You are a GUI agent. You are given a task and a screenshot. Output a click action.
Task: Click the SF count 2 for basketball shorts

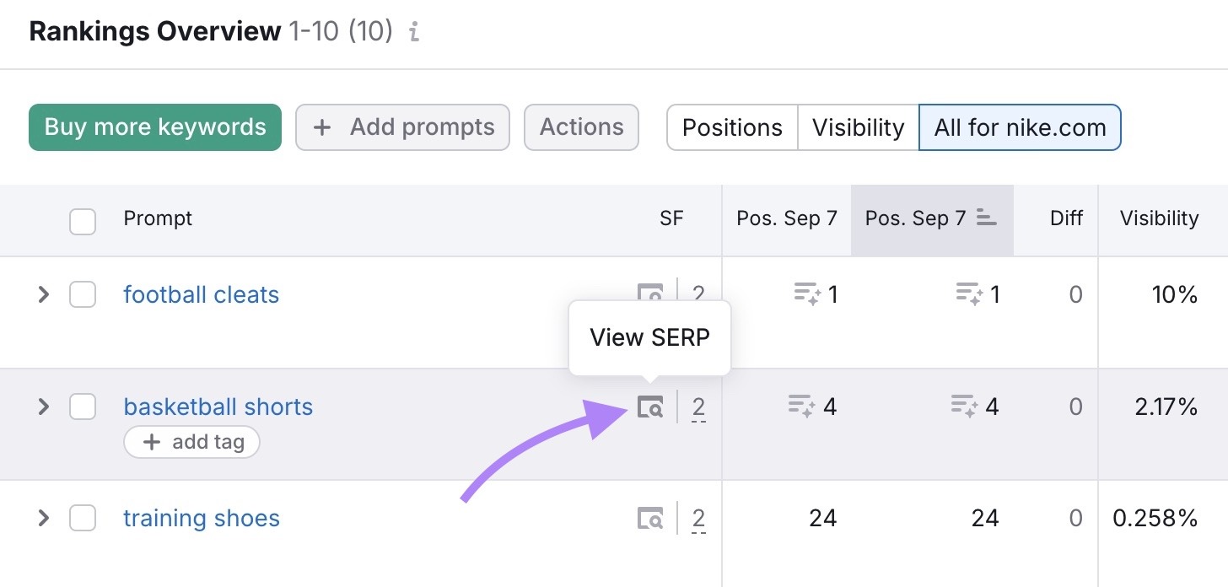(698, 407)
